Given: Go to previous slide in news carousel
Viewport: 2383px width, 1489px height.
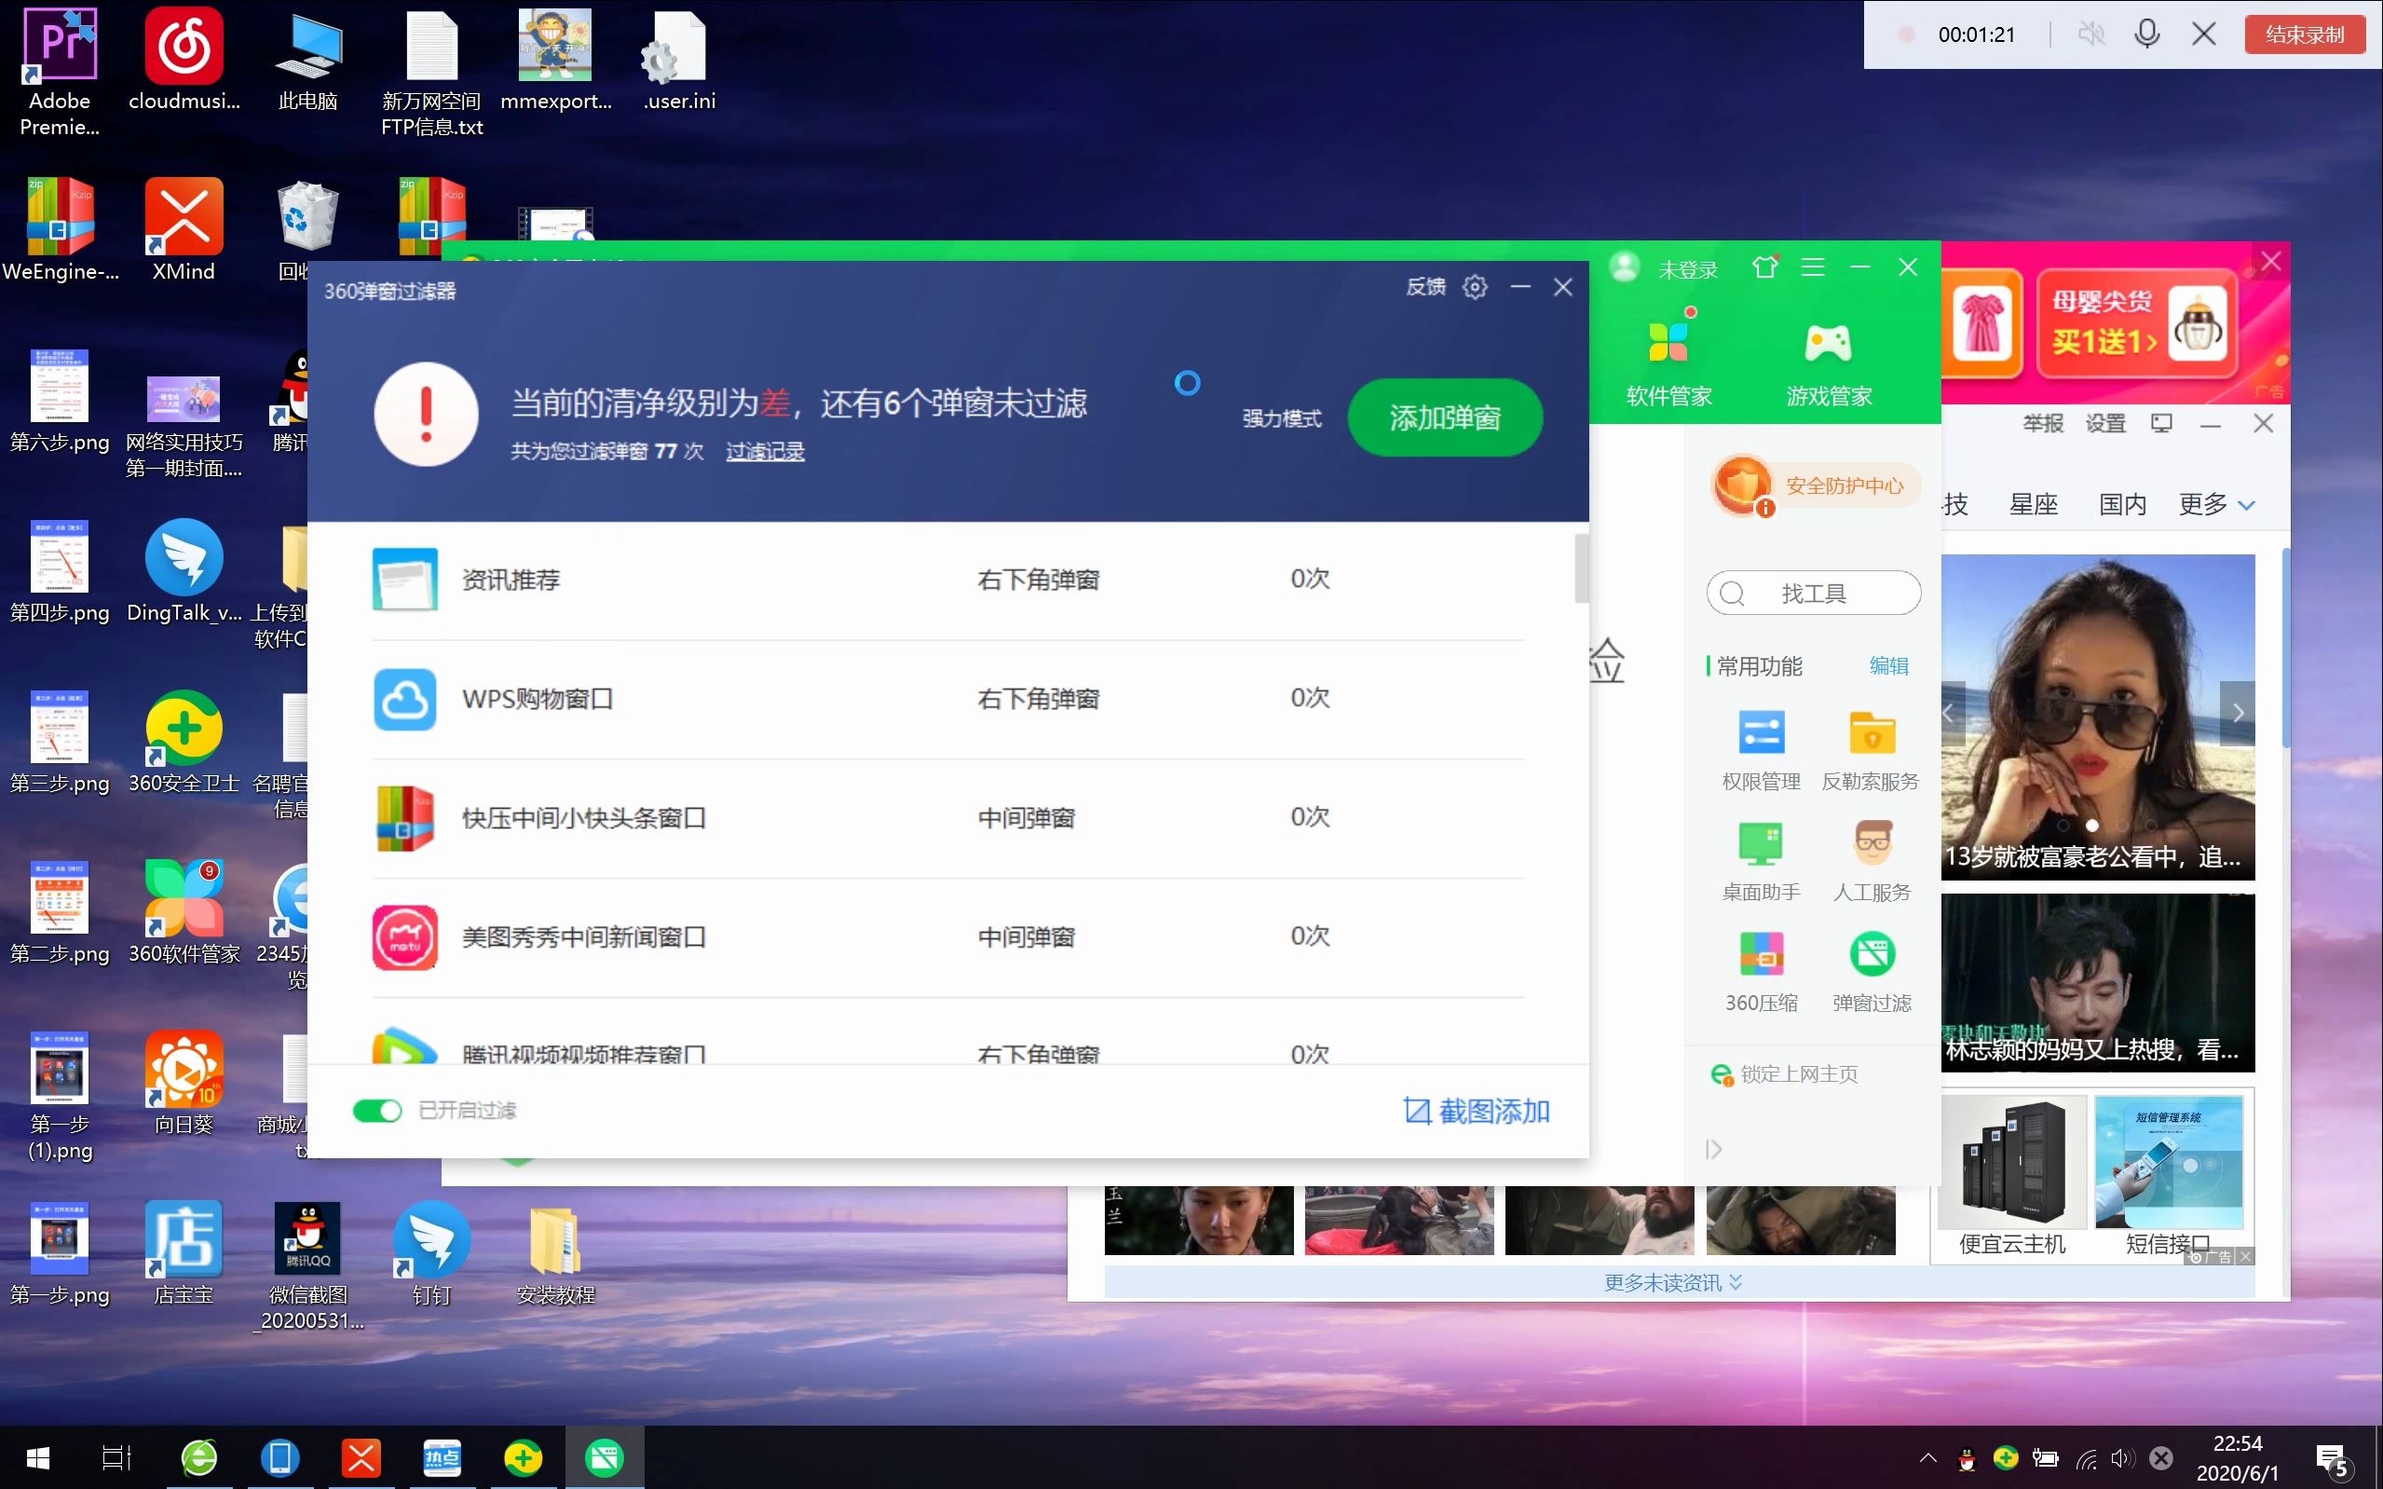Looking at the screenshot, I should (1952, 712).
